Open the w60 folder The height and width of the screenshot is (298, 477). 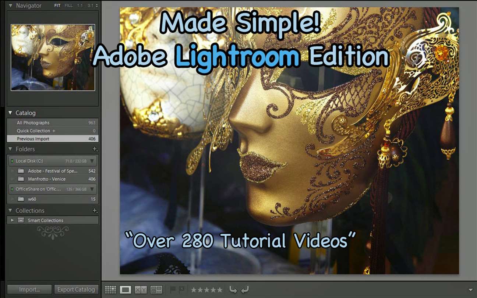53,199
